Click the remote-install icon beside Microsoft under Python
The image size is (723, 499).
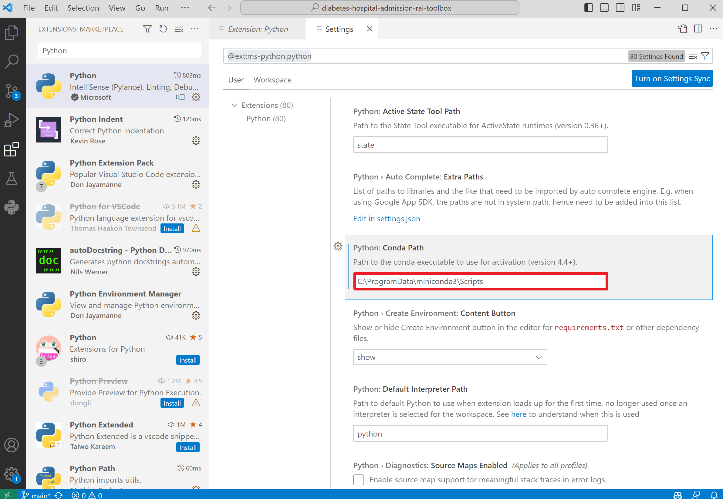pos(180,97)
